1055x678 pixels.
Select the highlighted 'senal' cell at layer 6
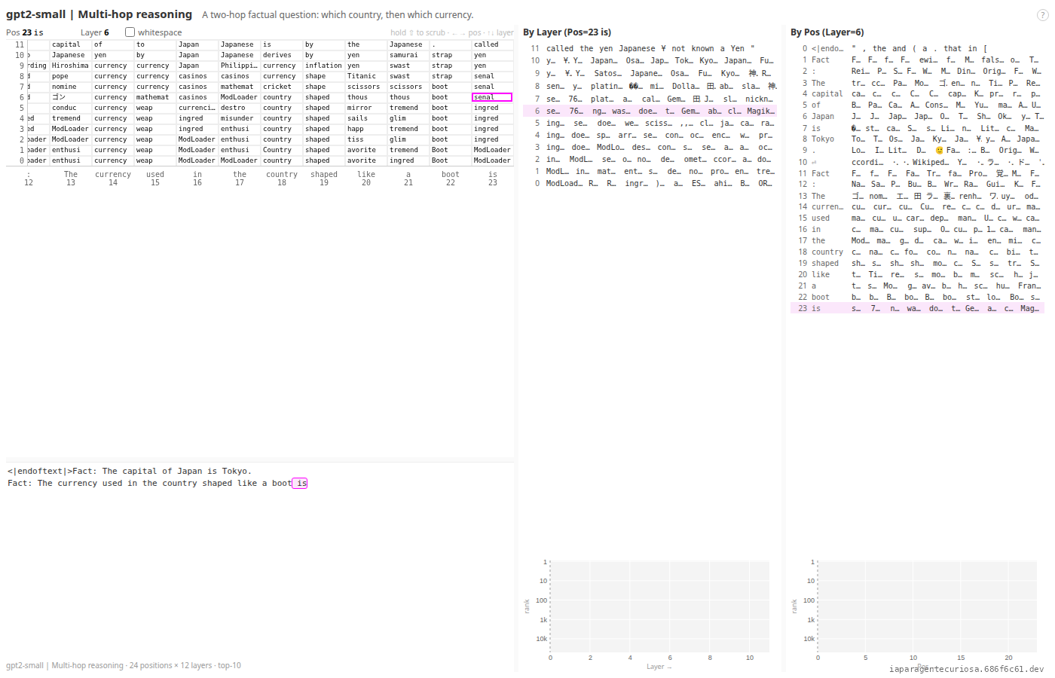[x=492, y=97]
